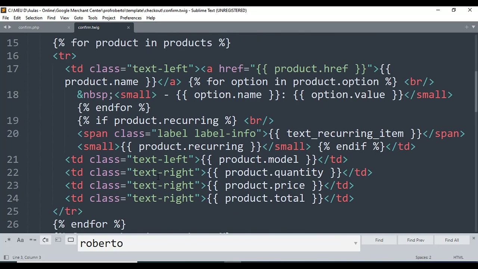Restore down the Sublime Text window

tap(454, 10)
